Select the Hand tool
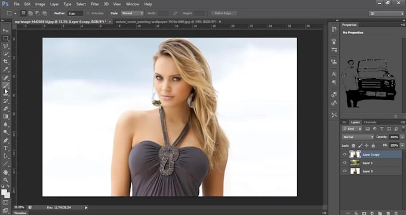406x215 pixels. 6,172
